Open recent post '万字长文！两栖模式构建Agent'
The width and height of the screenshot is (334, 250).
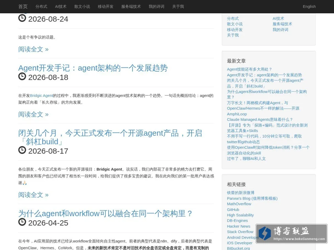coord(263,108)
